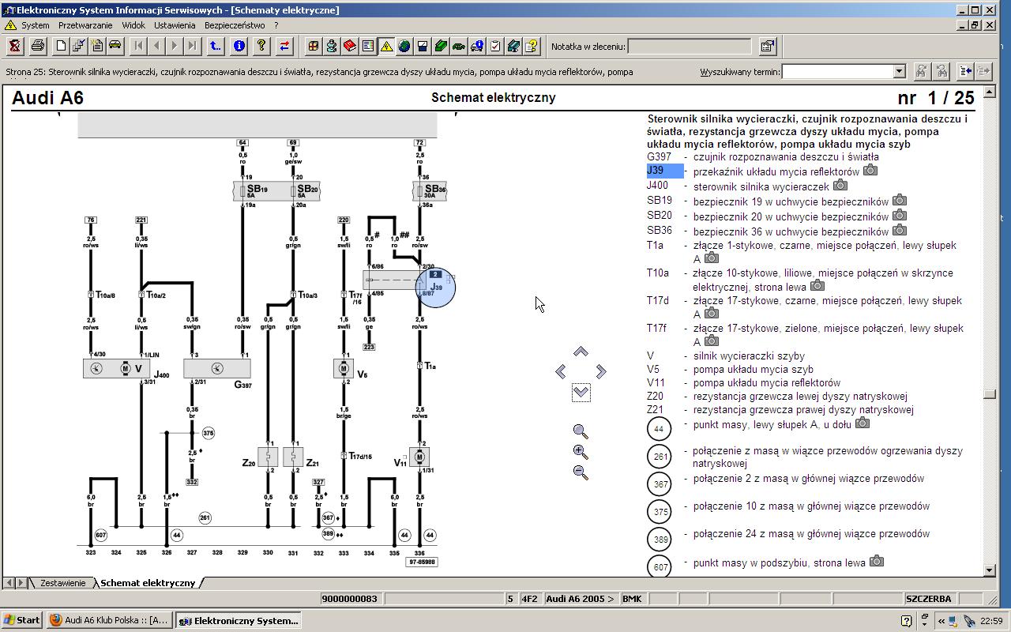The height and width of the screenshot is (632, 1011).
Task: Click the green car toolbar icon
Action: tap(459, 46)
